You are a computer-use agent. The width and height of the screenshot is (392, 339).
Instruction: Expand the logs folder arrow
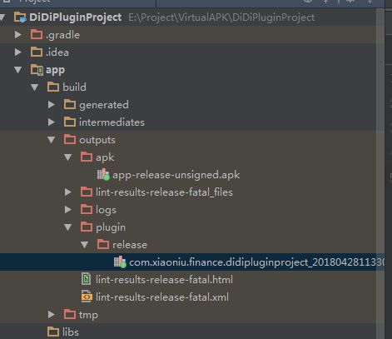pyautogui.click(x=68, y=210)
